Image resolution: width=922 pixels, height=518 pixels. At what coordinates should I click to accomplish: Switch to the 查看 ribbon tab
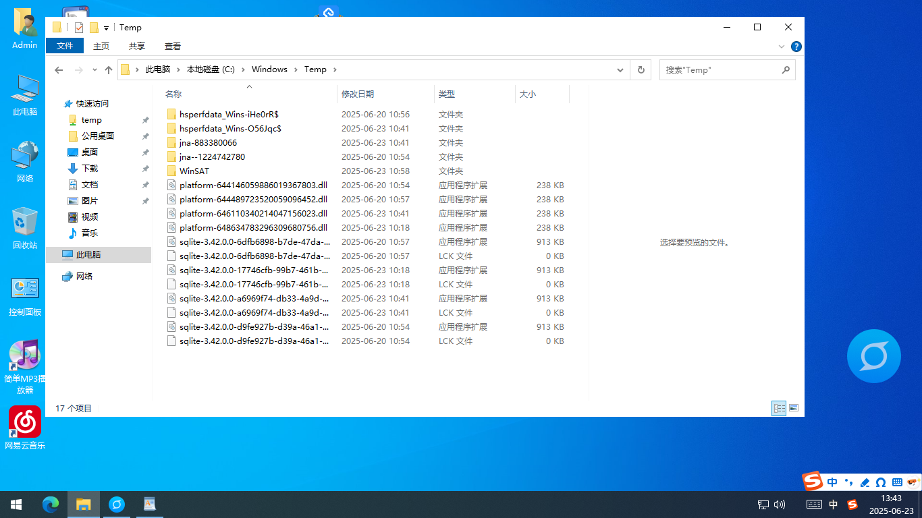coord(173,46)
